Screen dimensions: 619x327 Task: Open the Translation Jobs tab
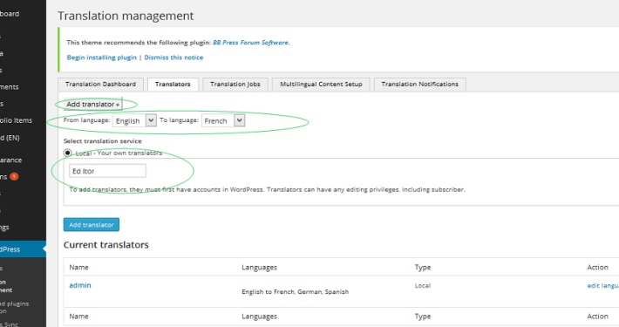235,84
